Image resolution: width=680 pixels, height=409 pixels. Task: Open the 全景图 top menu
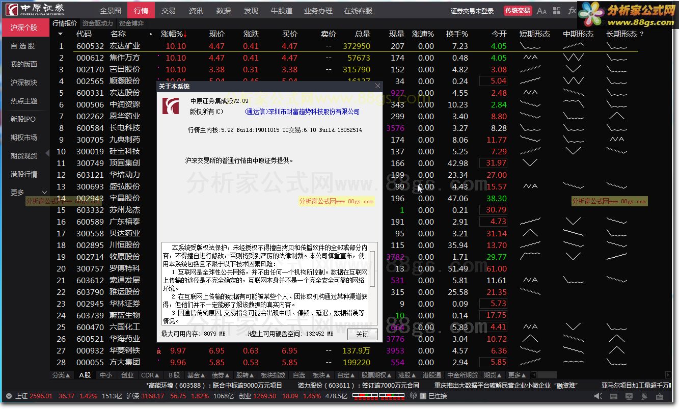(x=111, y=11)
